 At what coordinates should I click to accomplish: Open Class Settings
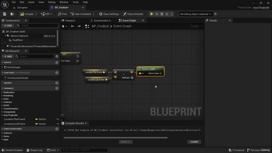tap(109, 14)
